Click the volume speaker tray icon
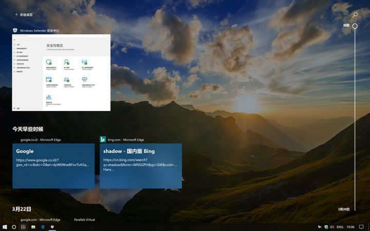The image size is (370, 231). [332, 226]
